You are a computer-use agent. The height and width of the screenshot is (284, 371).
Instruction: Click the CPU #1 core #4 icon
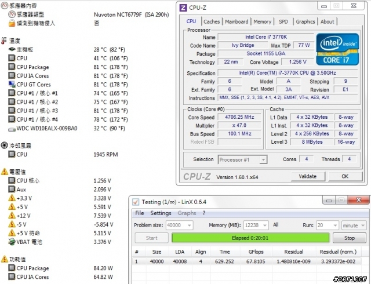(x=12, y=119)
